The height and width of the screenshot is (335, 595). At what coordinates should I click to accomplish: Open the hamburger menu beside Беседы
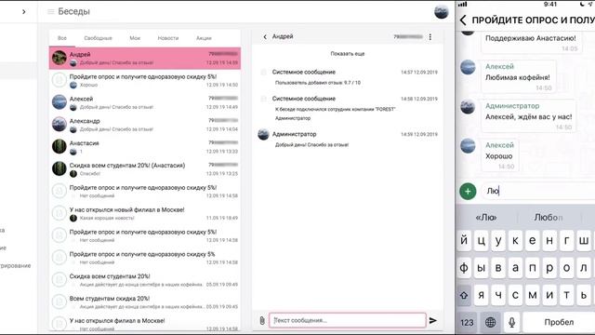[x=50, y=12]
